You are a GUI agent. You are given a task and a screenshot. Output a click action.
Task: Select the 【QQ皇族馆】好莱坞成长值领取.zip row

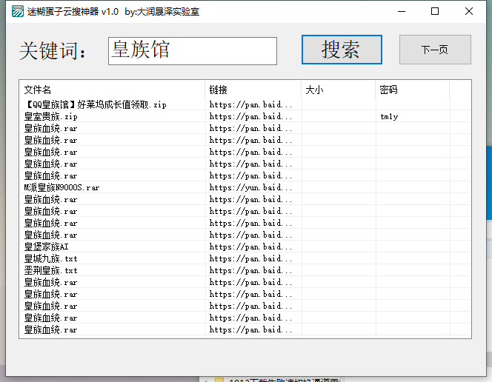point(95,104)
